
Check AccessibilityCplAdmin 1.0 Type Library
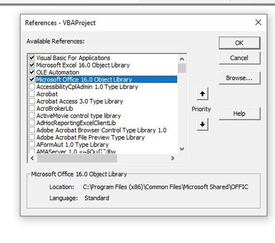click(x=32, y=87)
